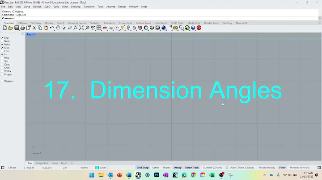Click Filter in the status bar
The image size is (322, 180).
click(282, 168)
